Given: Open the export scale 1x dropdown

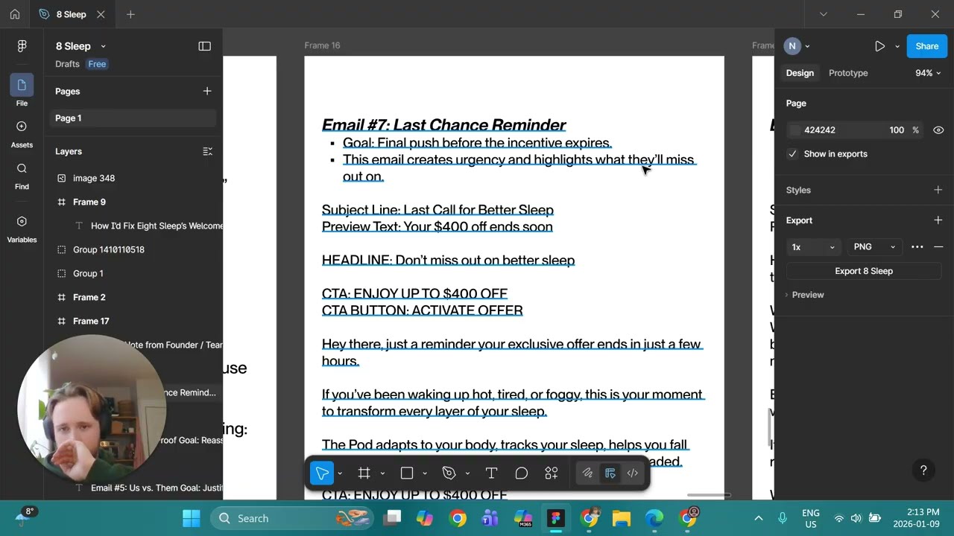Looking at the screenshot, I should click(x=813, y=247).
